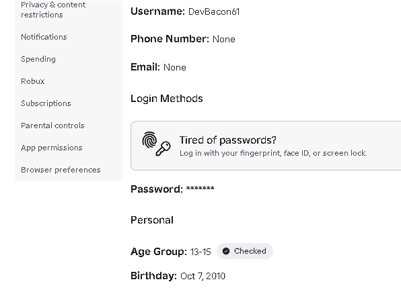Click the Email None value
The width and height of the screenshot is (401, 292).
[175, 67]
